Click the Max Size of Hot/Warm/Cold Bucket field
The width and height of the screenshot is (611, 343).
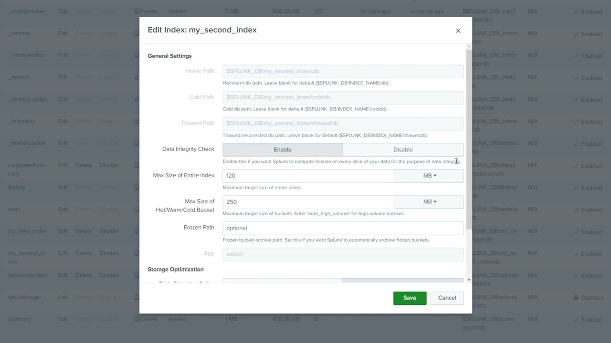308,202
